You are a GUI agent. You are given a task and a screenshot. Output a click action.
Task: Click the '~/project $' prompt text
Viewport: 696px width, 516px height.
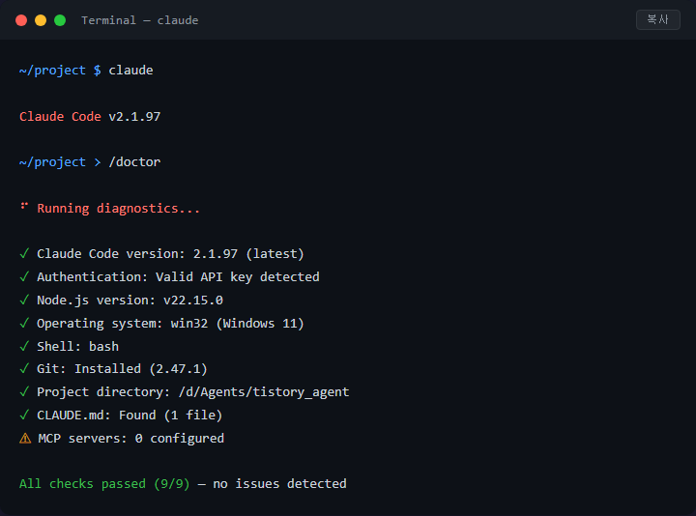pos(60,71)
